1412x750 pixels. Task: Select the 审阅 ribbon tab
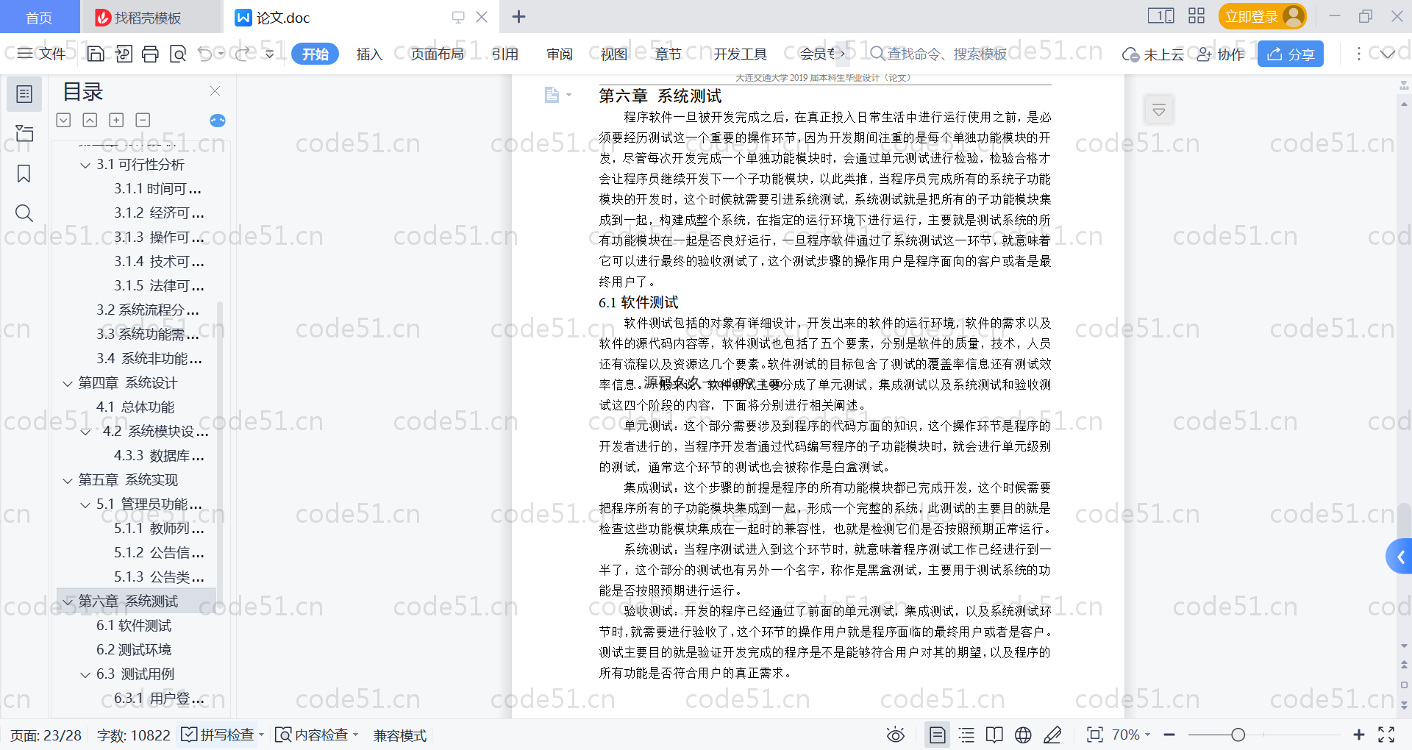[560, 54]
